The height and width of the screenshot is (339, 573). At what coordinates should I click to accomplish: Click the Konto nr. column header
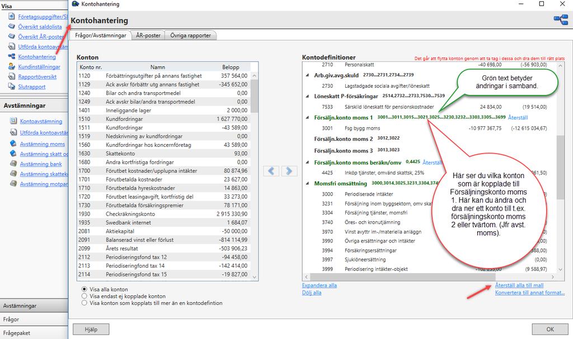point(91,67)
